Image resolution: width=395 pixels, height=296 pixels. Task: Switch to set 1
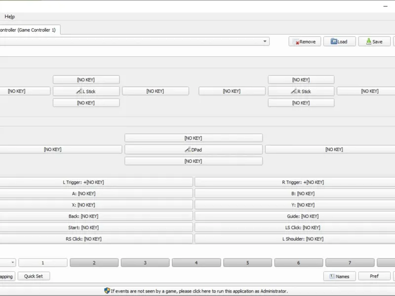(43, 262)
